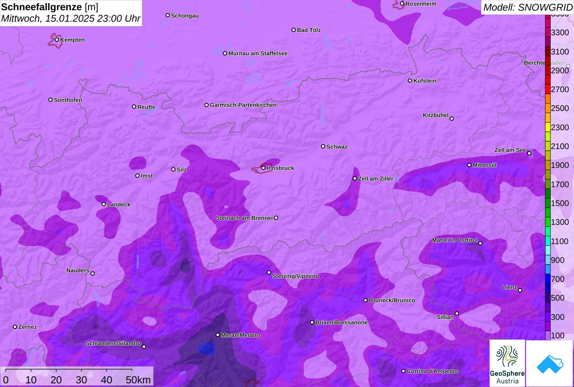Select the 700 legend value
Screen dimensions: 574x387
click(x=558, y=279)
